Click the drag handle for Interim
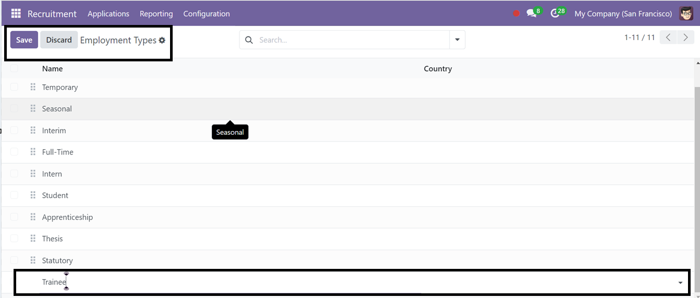The height and width of the screenshot is (298, 700). [x=33, y=130]
